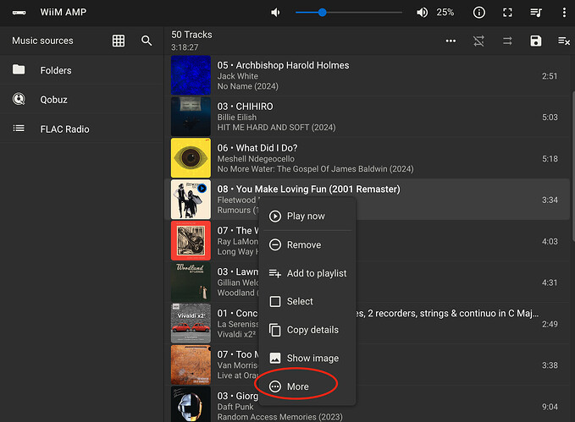Select Add to playlist menu entry
This screenshot has width=575, height=422.
coord(316,273)
